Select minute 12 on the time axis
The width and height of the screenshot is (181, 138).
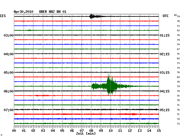(x=130, y=130)
